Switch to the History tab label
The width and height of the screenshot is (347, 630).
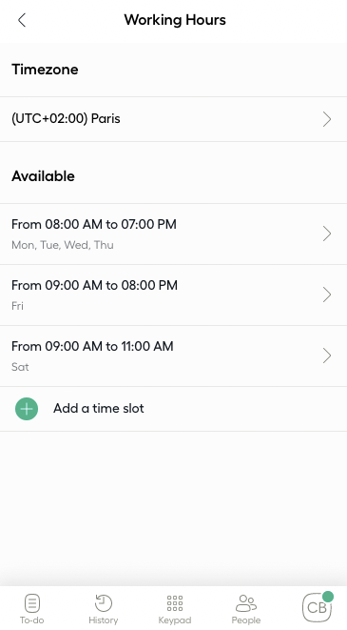(104, 620)
